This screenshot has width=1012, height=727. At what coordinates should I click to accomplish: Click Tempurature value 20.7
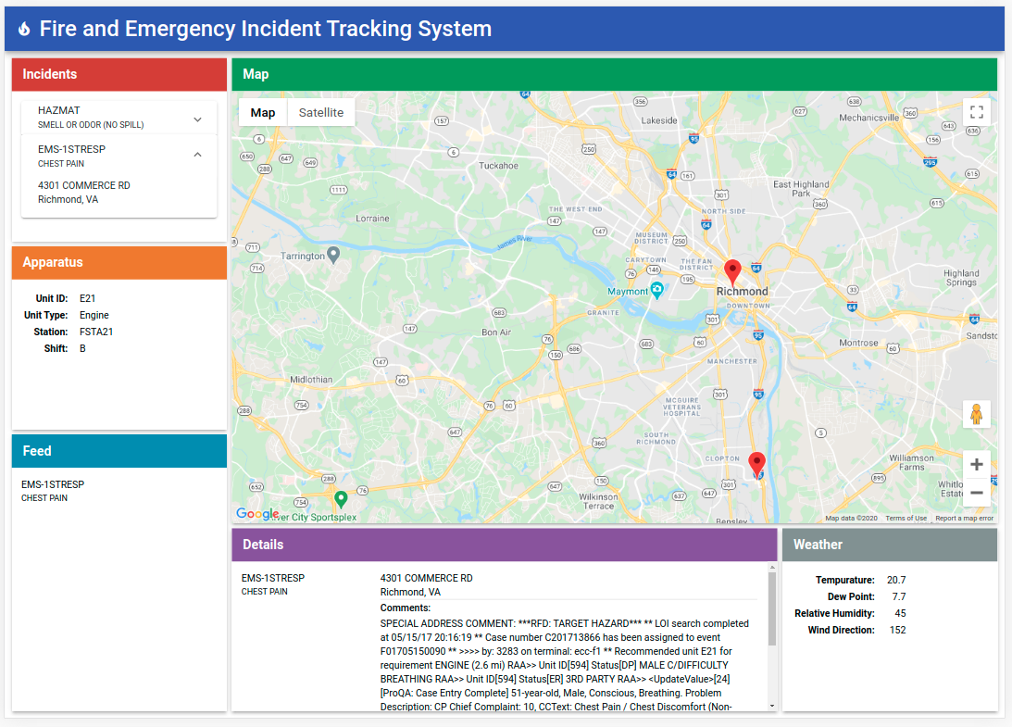click(896, 580)
